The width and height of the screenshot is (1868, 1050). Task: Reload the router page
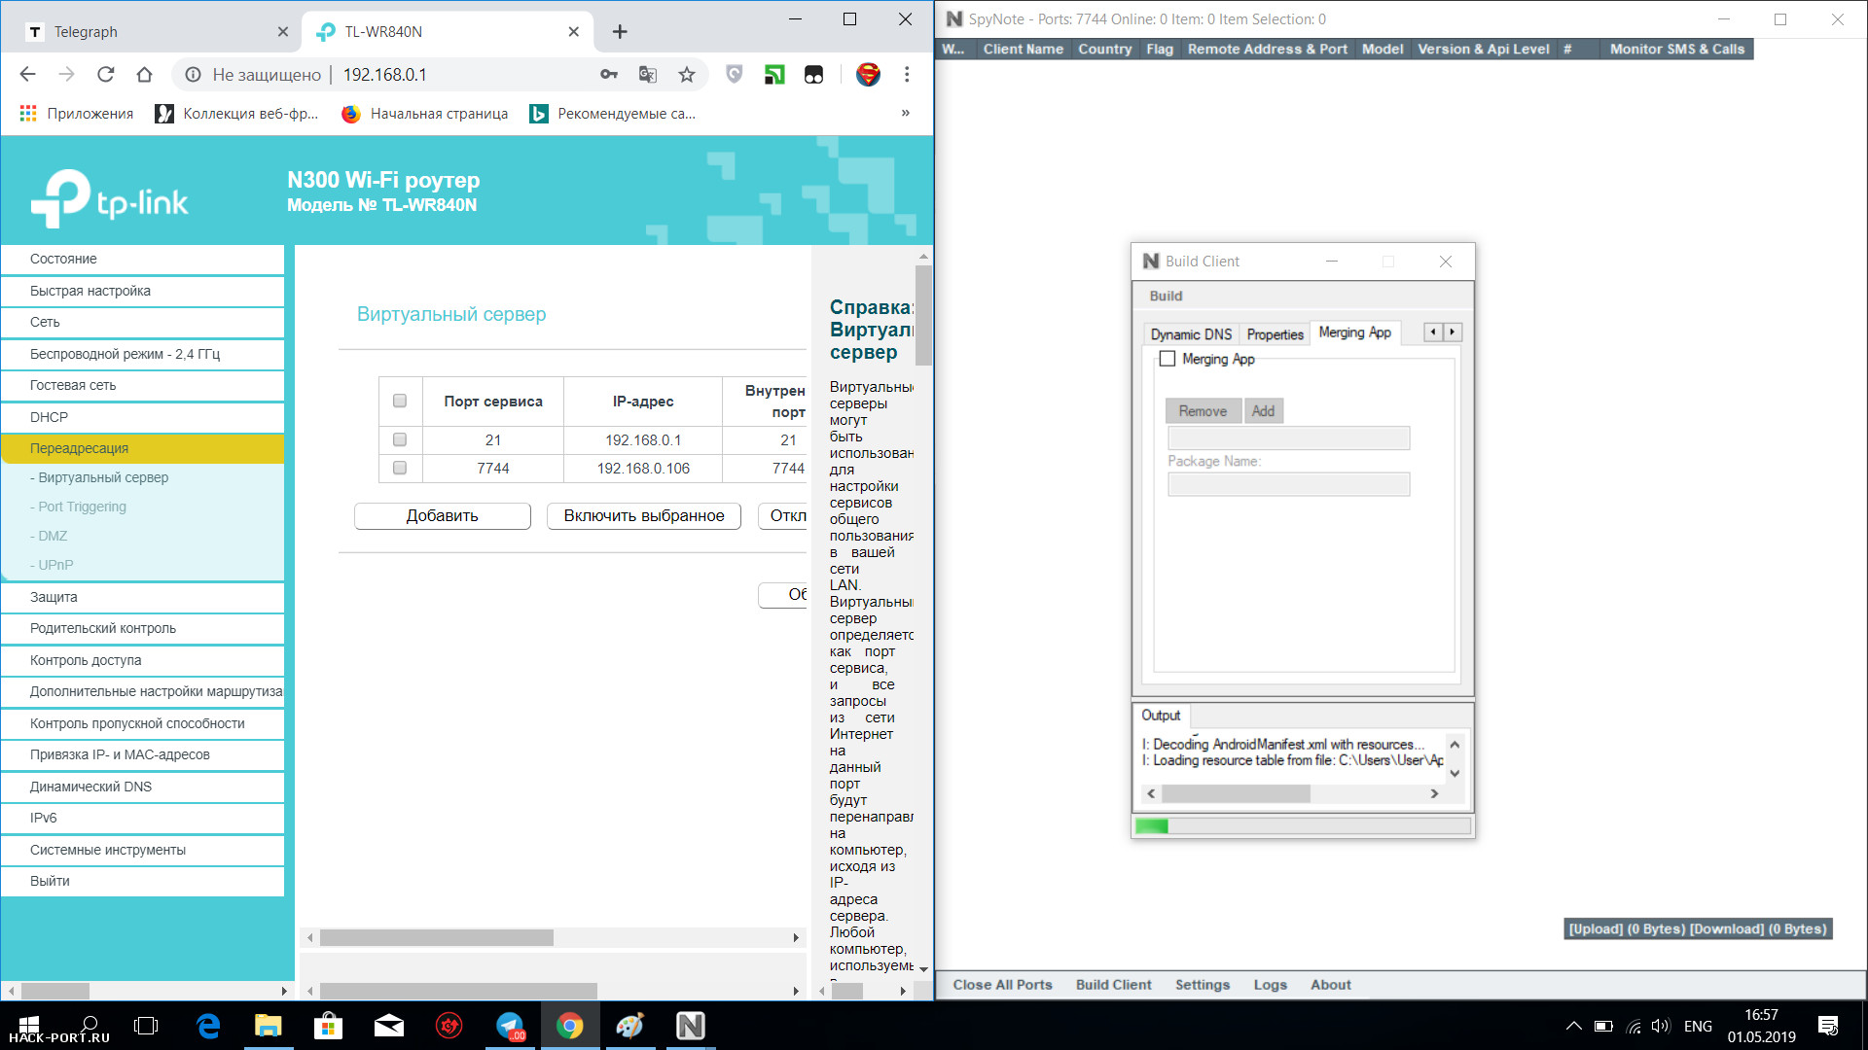[105, 74]
